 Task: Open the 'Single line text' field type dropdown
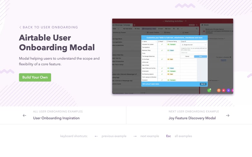pos(194,45)
